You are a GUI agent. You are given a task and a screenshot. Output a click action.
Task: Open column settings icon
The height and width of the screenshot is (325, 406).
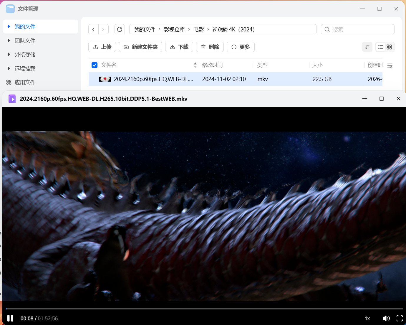[x=390, y=66]
